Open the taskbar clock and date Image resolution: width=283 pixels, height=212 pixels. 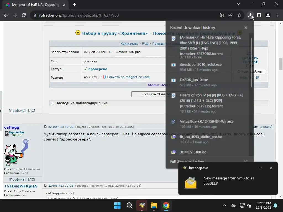coord(263,205)
